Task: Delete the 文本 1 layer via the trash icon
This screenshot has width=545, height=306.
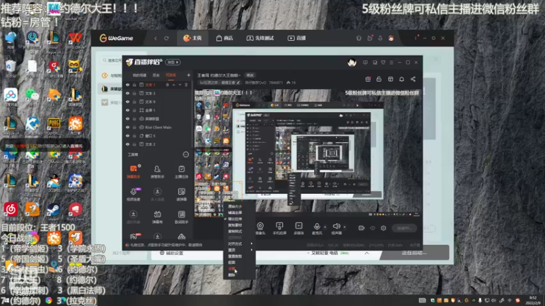Action: pos(186,84)
